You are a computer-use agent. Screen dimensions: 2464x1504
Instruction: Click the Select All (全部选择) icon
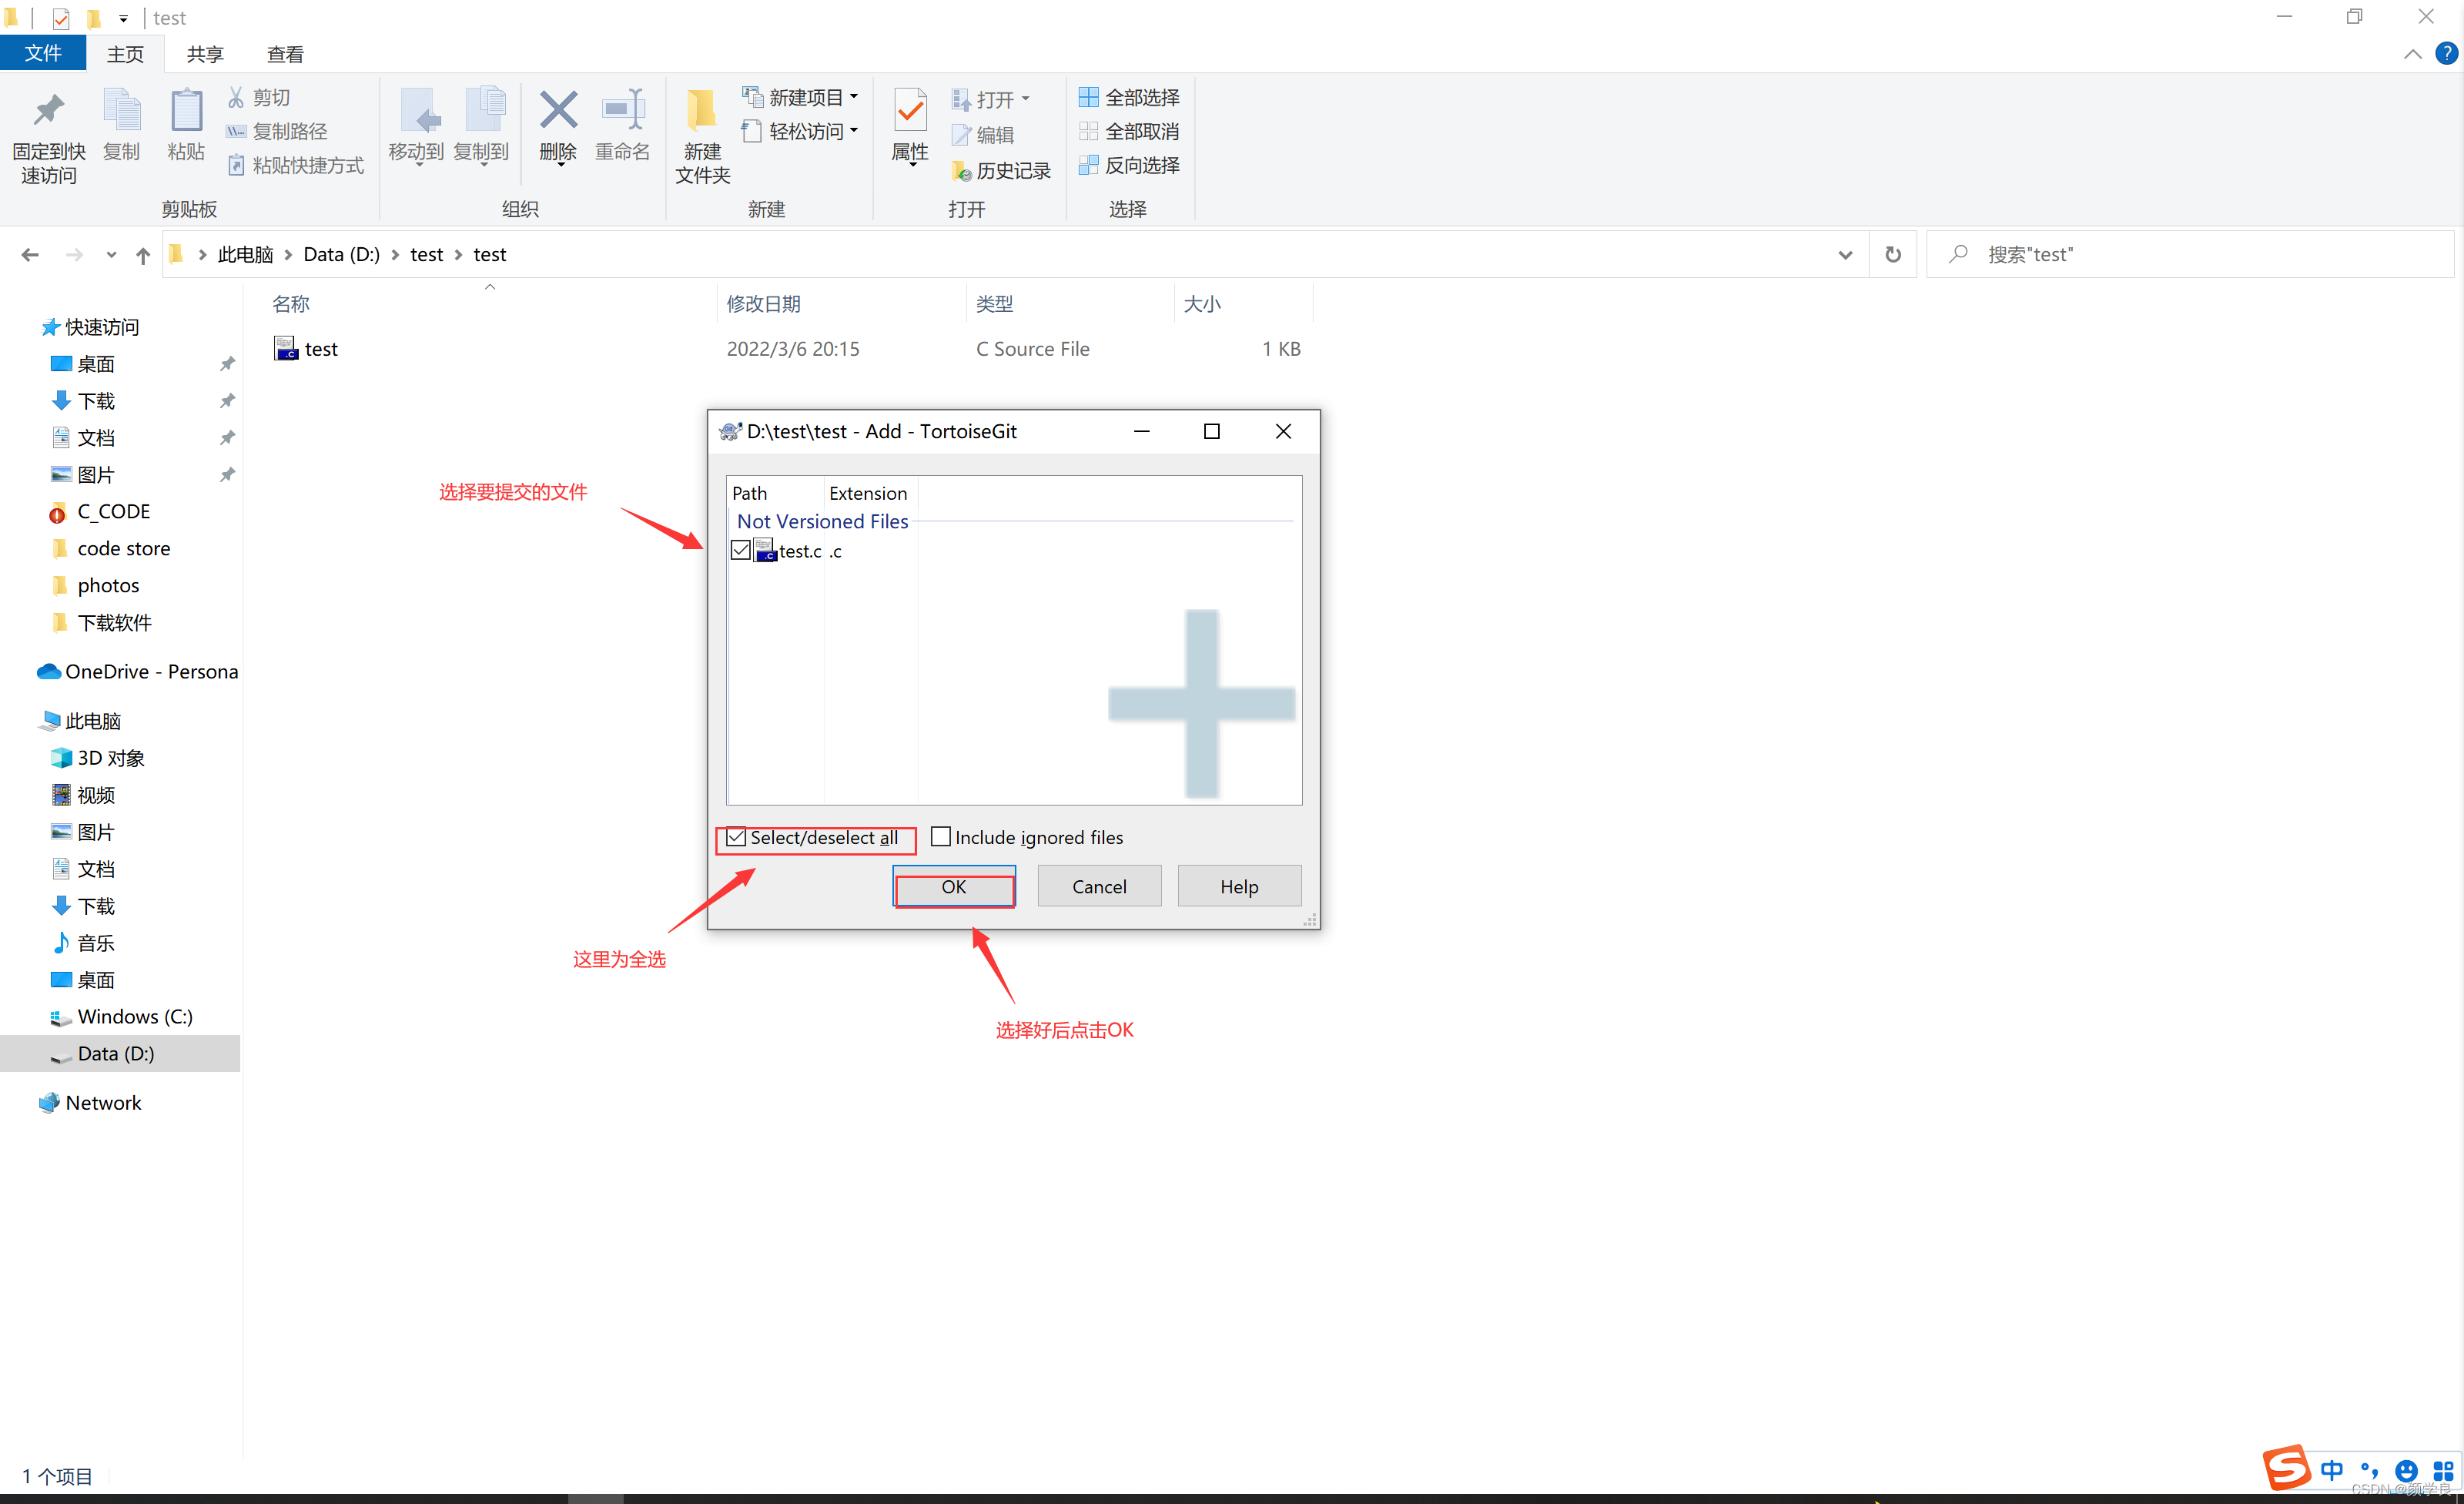tap(1088, 97)
